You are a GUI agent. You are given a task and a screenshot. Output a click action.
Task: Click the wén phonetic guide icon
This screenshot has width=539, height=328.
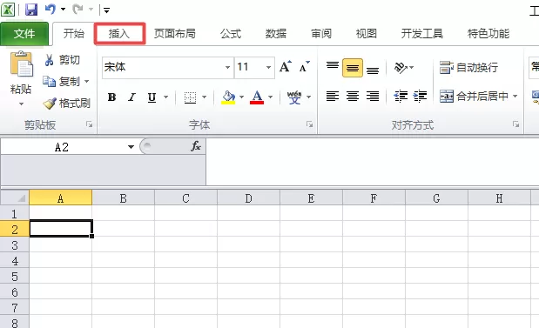click(x=294, y=97)
